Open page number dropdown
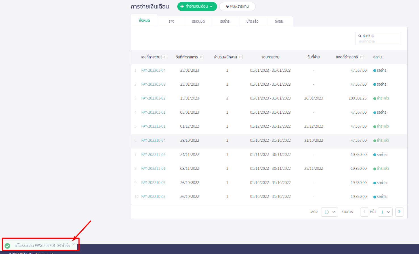Screen dimensions: 419x254 385,212
